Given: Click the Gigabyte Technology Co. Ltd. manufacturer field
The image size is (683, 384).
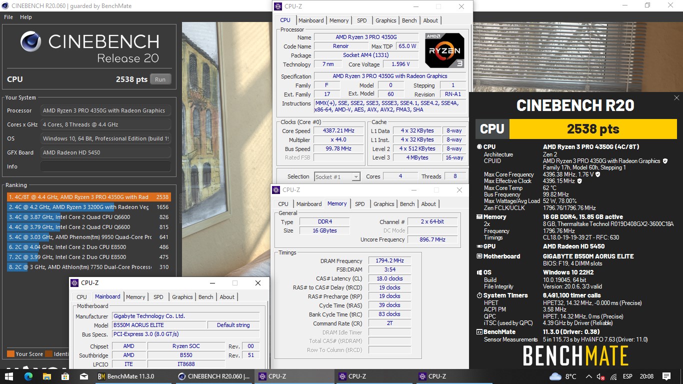Looking at the screenshot, I should [185, 316].
